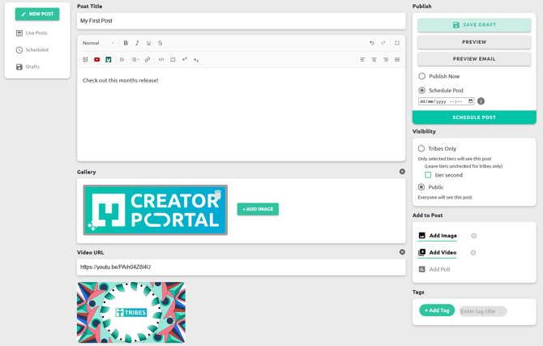Open Drafts in the sidebar
Screen dimensions: 543x346
pyautogui.click(x=28, y=66)
